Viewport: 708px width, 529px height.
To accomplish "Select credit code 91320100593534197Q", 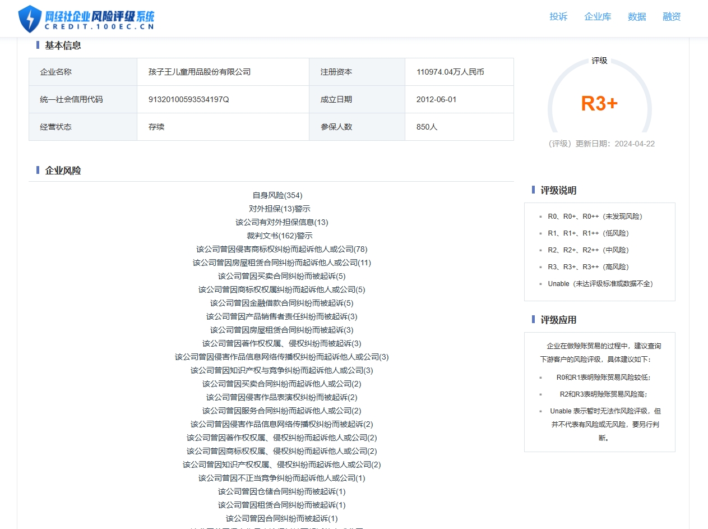I will (x=189, y=99).
